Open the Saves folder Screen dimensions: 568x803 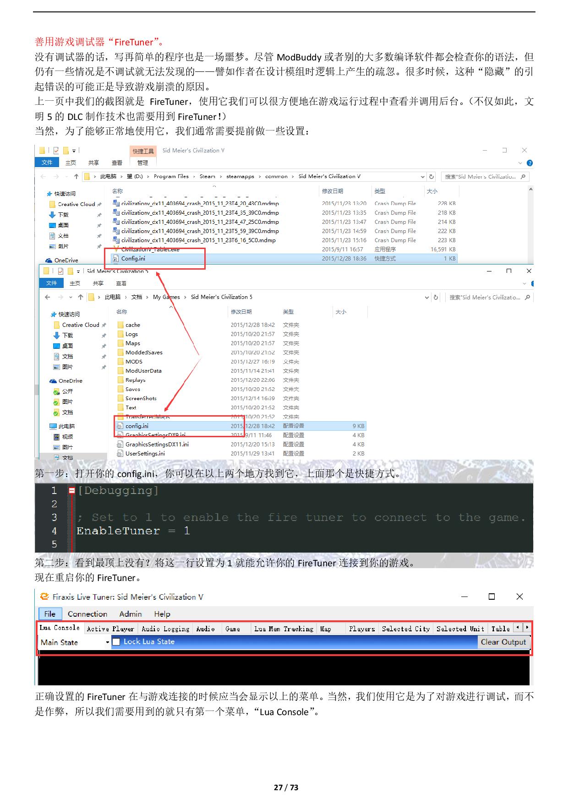point(132,389)
